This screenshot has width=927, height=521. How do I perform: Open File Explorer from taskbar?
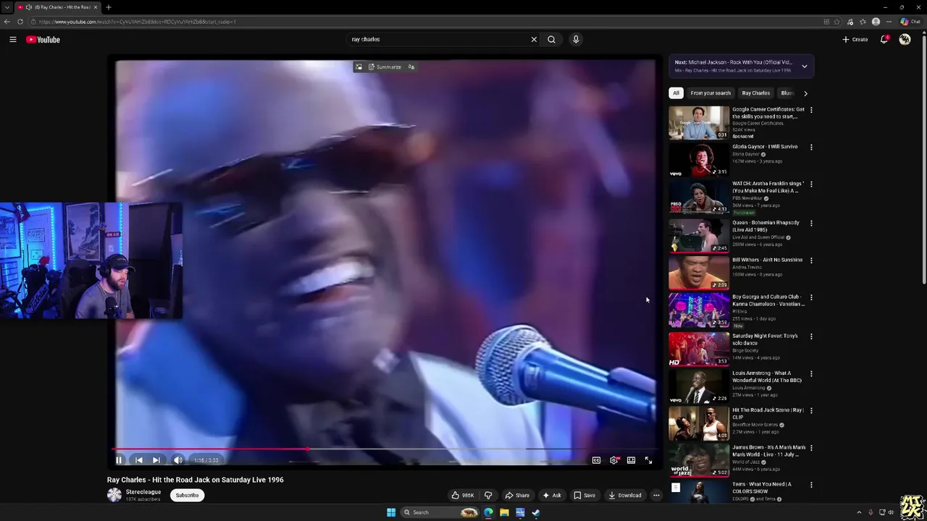coord(504,512)
